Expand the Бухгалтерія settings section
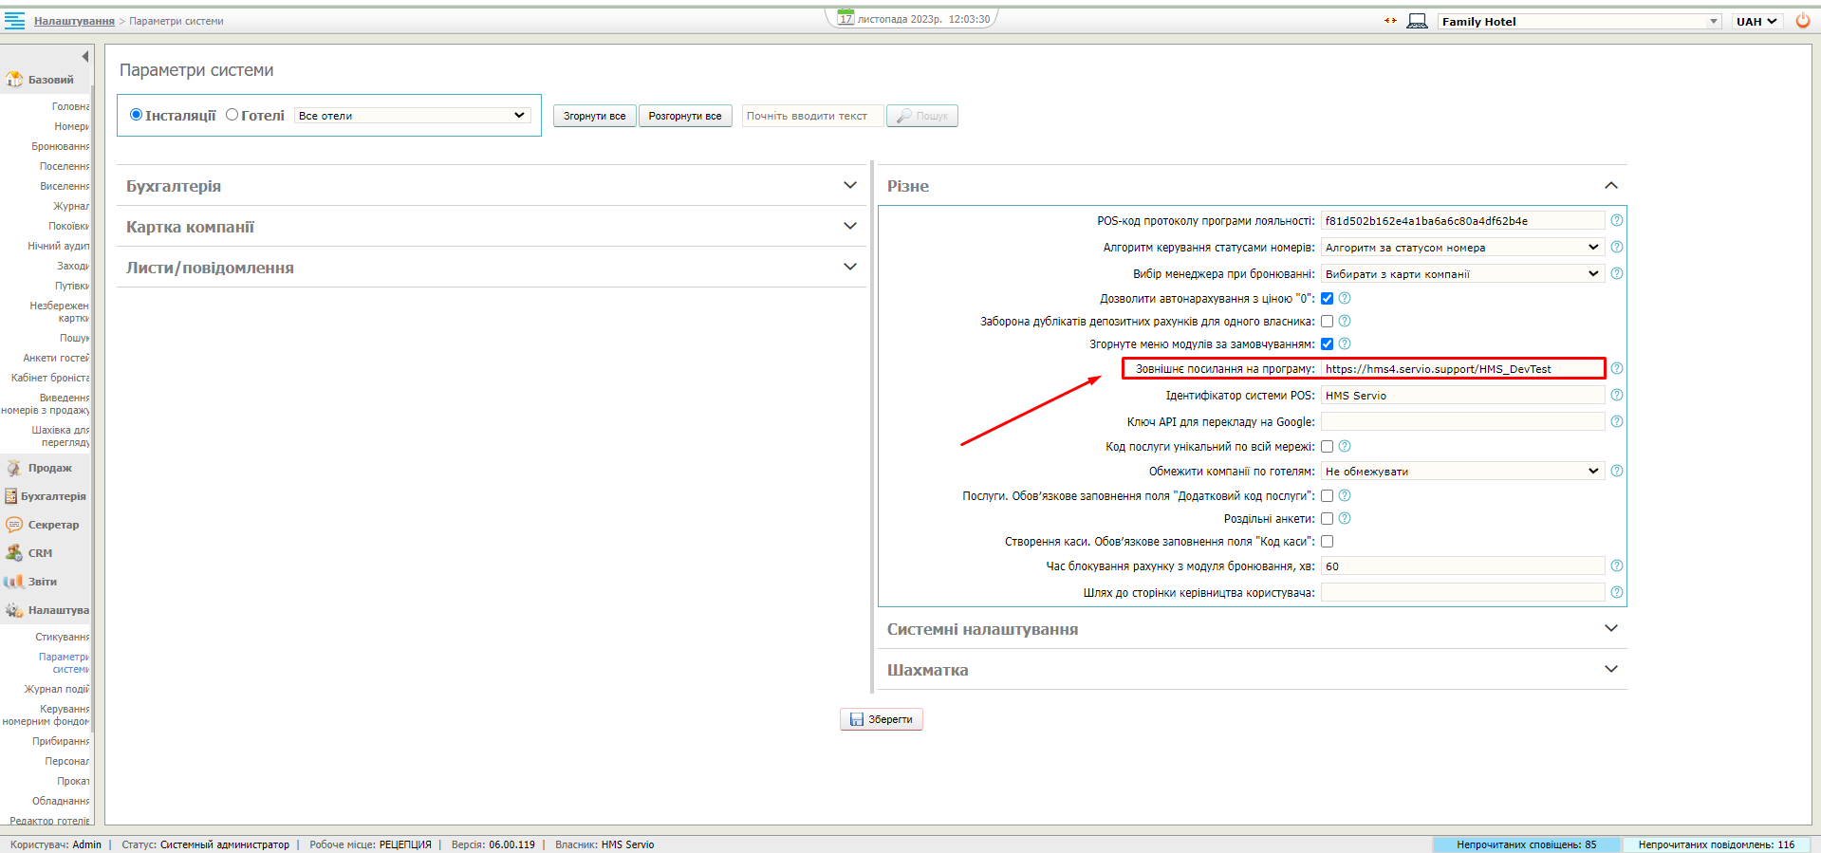Screen dimensions: 1821x853 tap(491, 186)
